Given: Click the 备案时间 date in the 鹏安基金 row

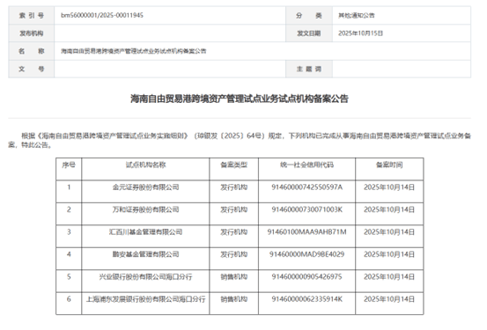Looking at the screenshot, I should point(389,254).
